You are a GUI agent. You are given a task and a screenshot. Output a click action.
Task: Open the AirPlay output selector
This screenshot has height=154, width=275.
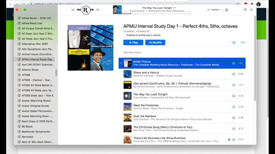226,10
